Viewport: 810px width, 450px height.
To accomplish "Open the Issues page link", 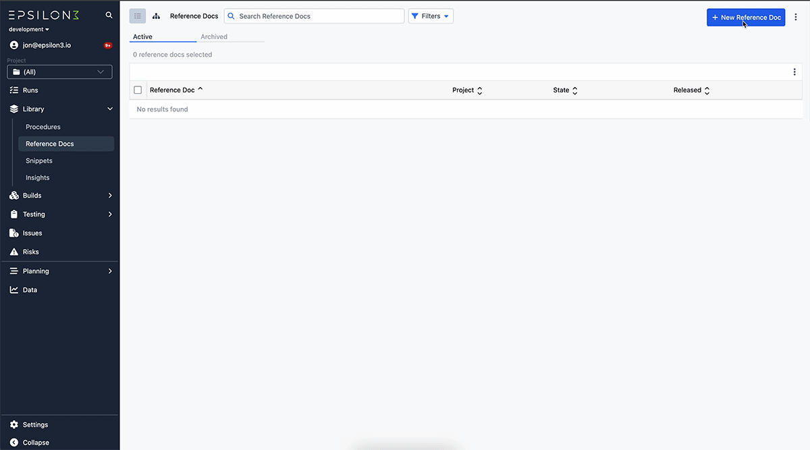I will point(32,233).
